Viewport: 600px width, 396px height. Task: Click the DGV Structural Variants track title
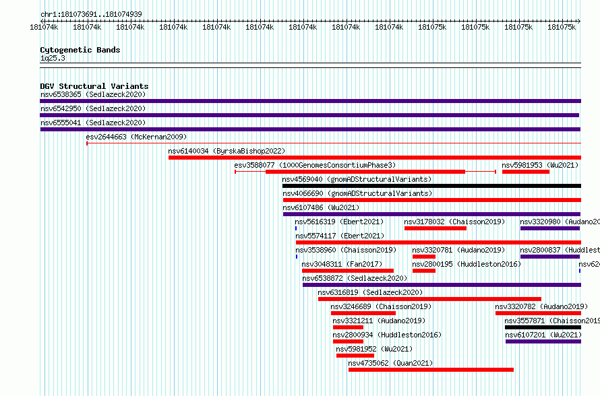point(94,86)
